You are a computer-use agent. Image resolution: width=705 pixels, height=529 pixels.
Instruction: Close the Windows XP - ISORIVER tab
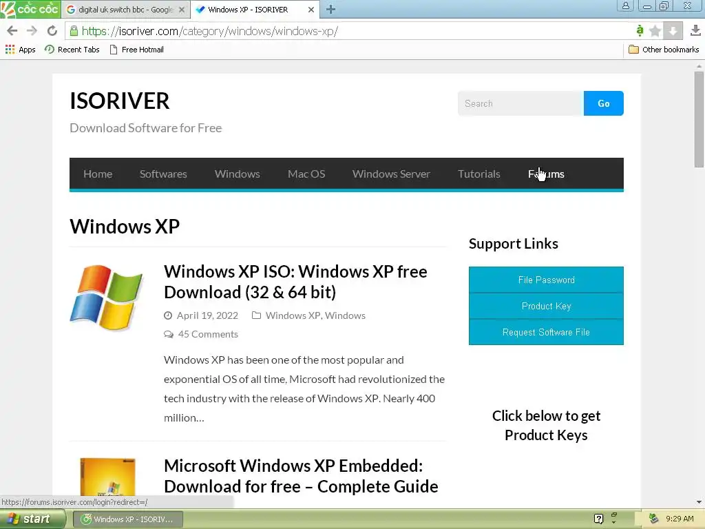pos(311,10)
